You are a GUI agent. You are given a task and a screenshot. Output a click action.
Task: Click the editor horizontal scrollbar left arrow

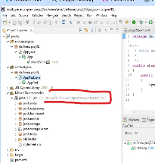(134, 112)
